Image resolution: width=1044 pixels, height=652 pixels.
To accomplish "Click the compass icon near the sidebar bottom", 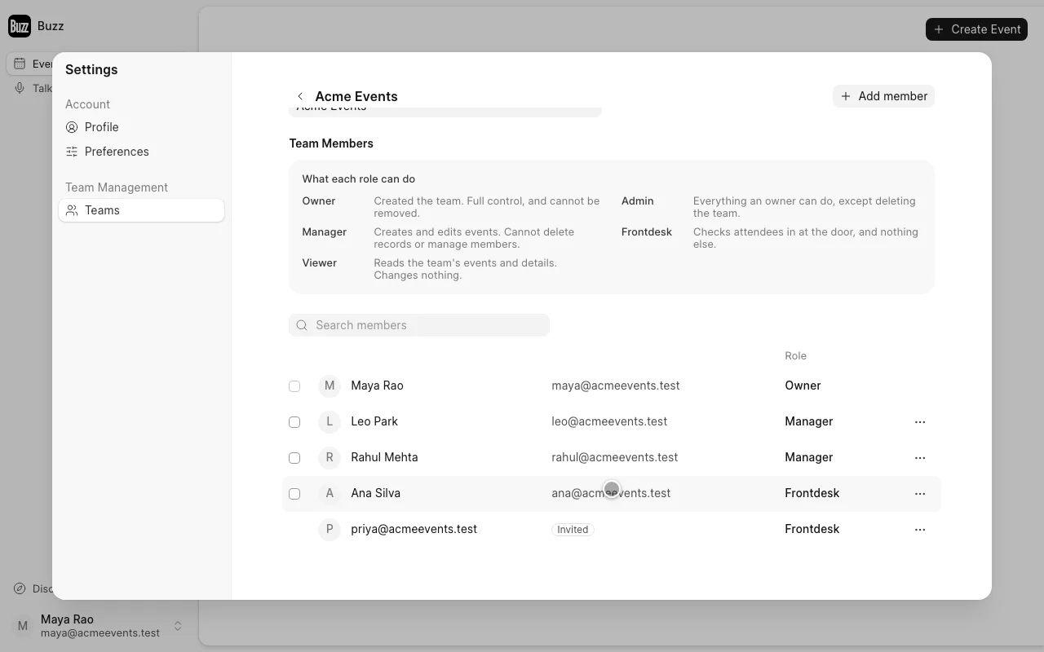I will click(20, 588).
